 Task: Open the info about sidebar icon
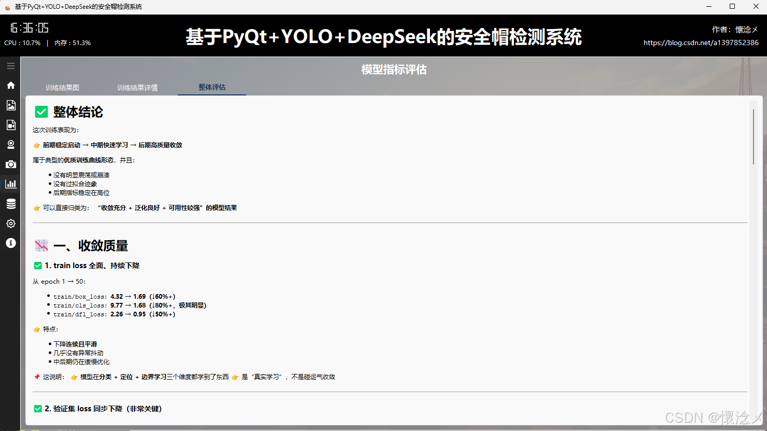tap(10, 243)
